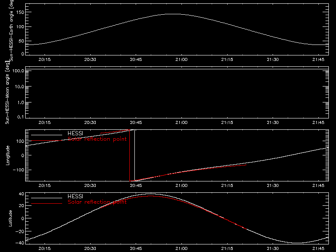Click 21:30 time label under Longitude plot
The height and width of the screenshot is (252, 336).
273,185
